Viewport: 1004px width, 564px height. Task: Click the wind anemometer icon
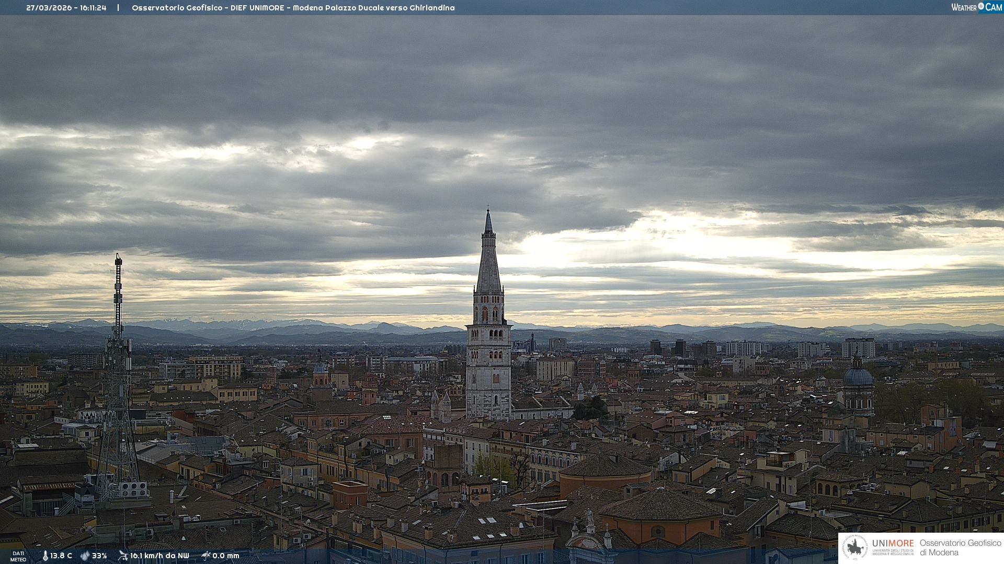coord(123,556)
